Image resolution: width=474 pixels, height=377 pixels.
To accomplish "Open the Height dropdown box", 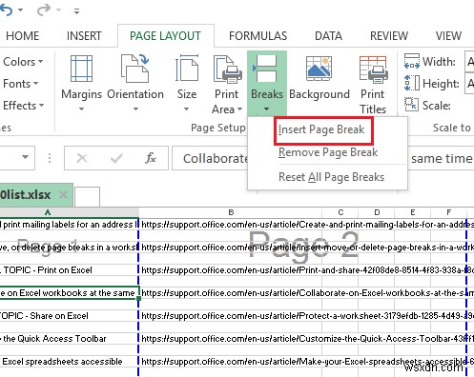I will 469,84.
